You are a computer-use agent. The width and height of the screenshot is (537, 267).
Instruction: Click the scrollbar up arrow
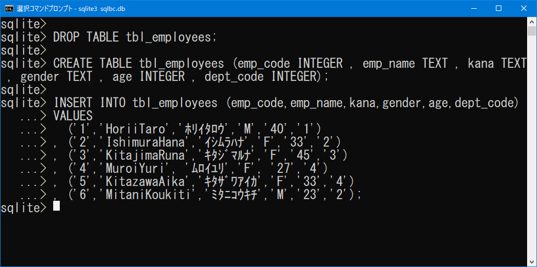(x=532, y=21)
